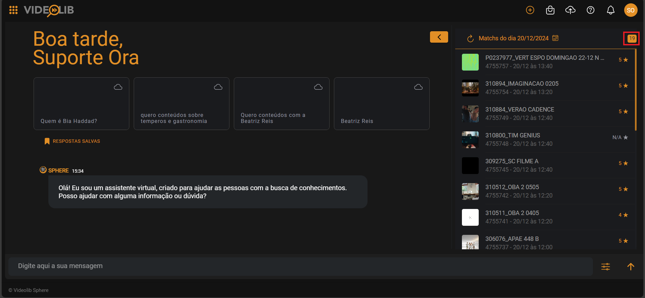645x298 pixels.
Task: Click 4 star rating of 310511_OBA 2 0405
Action: (623, 215)
